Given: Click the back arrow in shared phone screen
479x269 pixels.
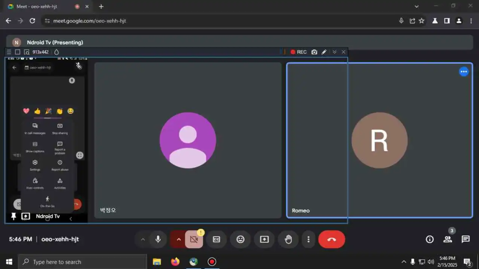Looking at the screenshot, I should click(14, 68).
